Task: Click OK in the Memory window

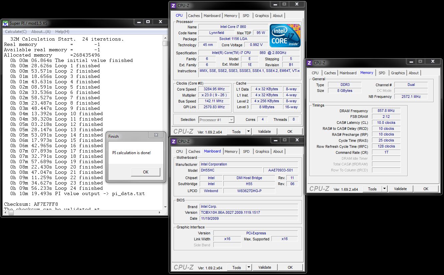Action: [x=426, y=189]
